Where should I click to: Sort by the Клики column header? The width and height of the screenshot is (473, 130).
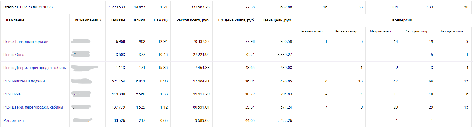click(139, 20)
